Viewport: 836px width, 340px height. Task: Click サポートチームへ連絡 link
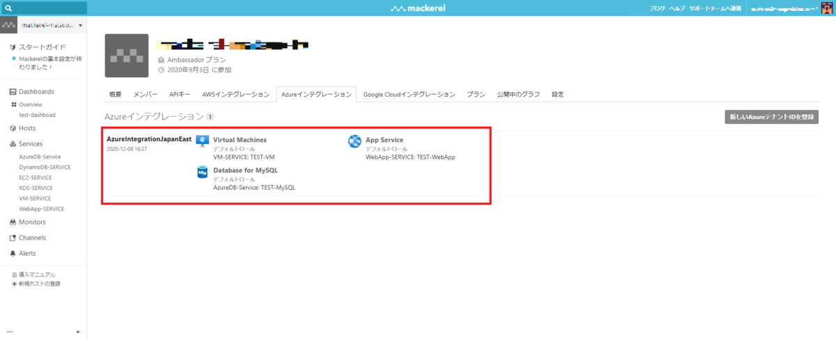pyautogui.click(x=715, y=8)
